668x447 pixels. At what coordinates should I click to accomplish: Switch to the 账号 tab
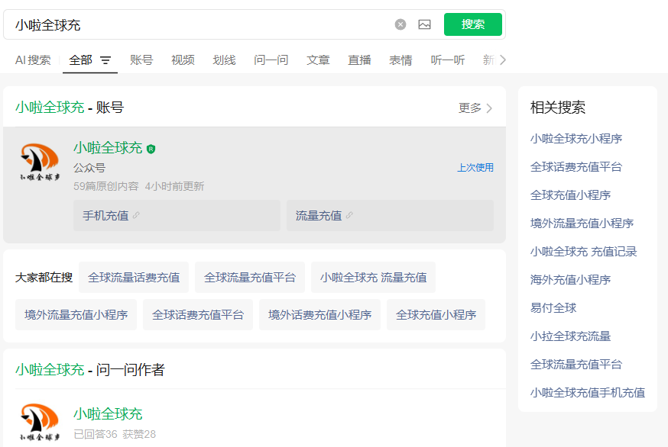point(141,60)
